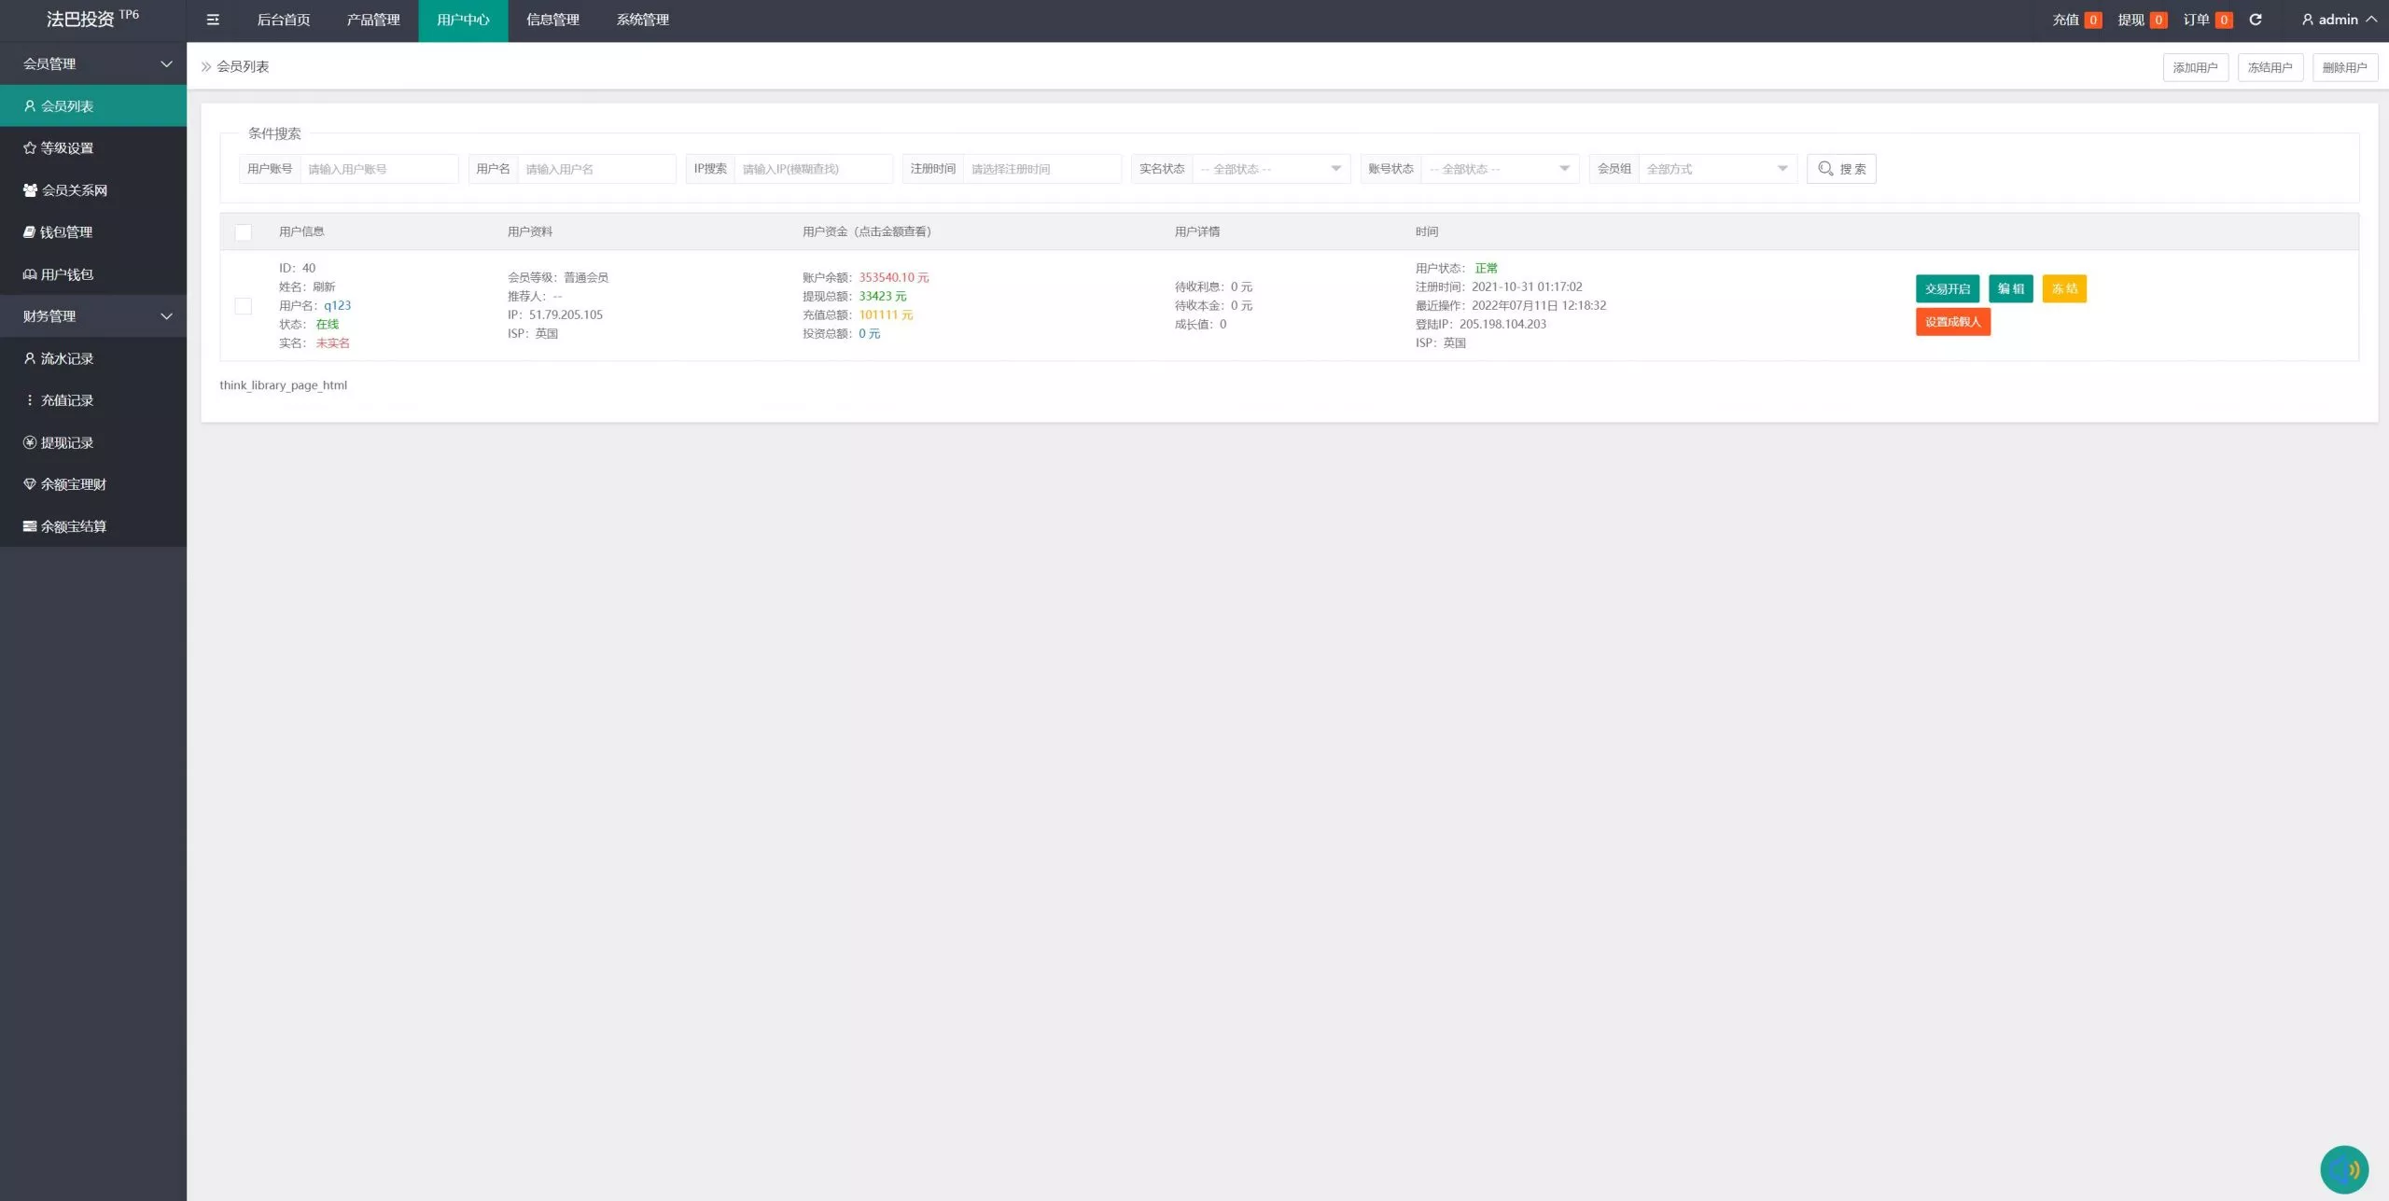The image size is (2389, 1201).
Task: Switch to the 产品管理 top tab
Action: [373, 20]
